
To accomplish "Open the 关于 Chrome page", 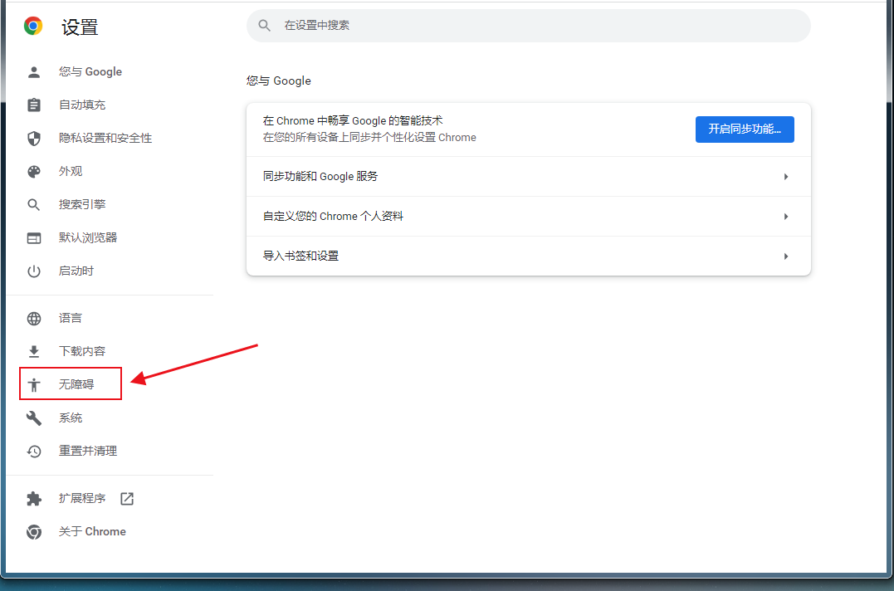I will (92, 532).
